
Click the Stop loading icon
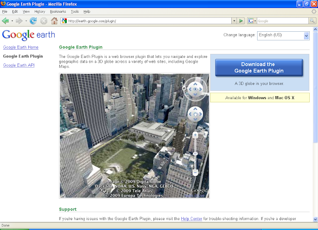click(44, 21)
